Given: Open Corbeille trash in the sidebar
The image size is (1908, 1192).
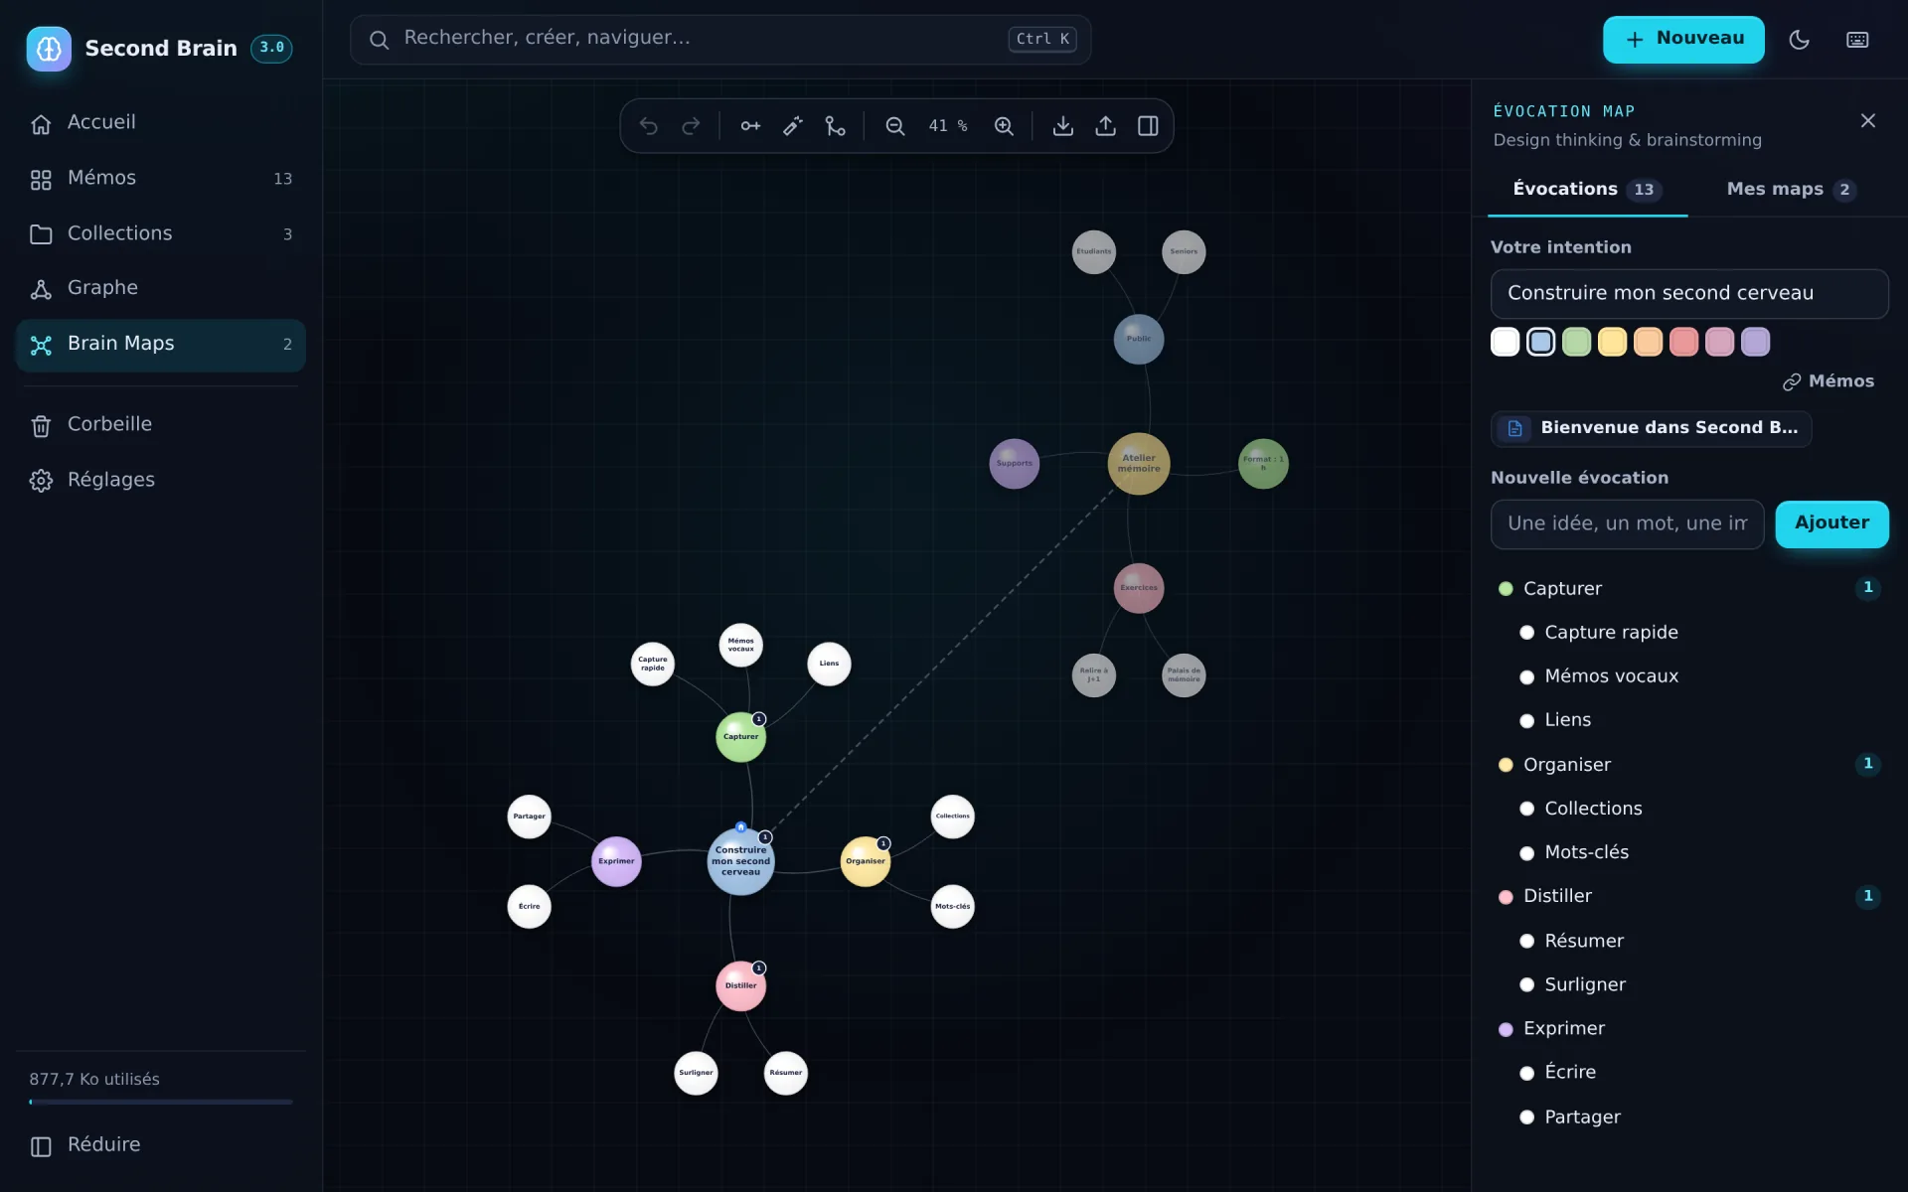Looking at the screenshot, I should point(160,425).
